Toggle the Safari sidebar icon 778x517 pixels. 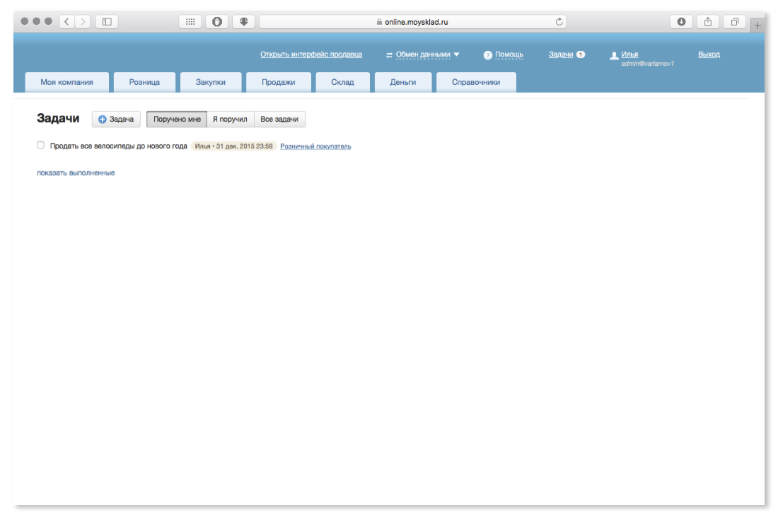(x=107, y=22)
